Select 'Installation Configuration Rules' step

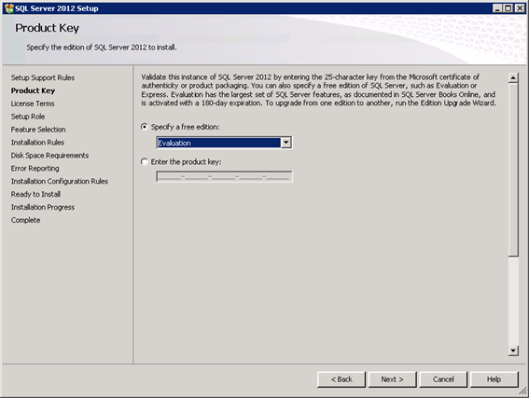tap(60, 182)
